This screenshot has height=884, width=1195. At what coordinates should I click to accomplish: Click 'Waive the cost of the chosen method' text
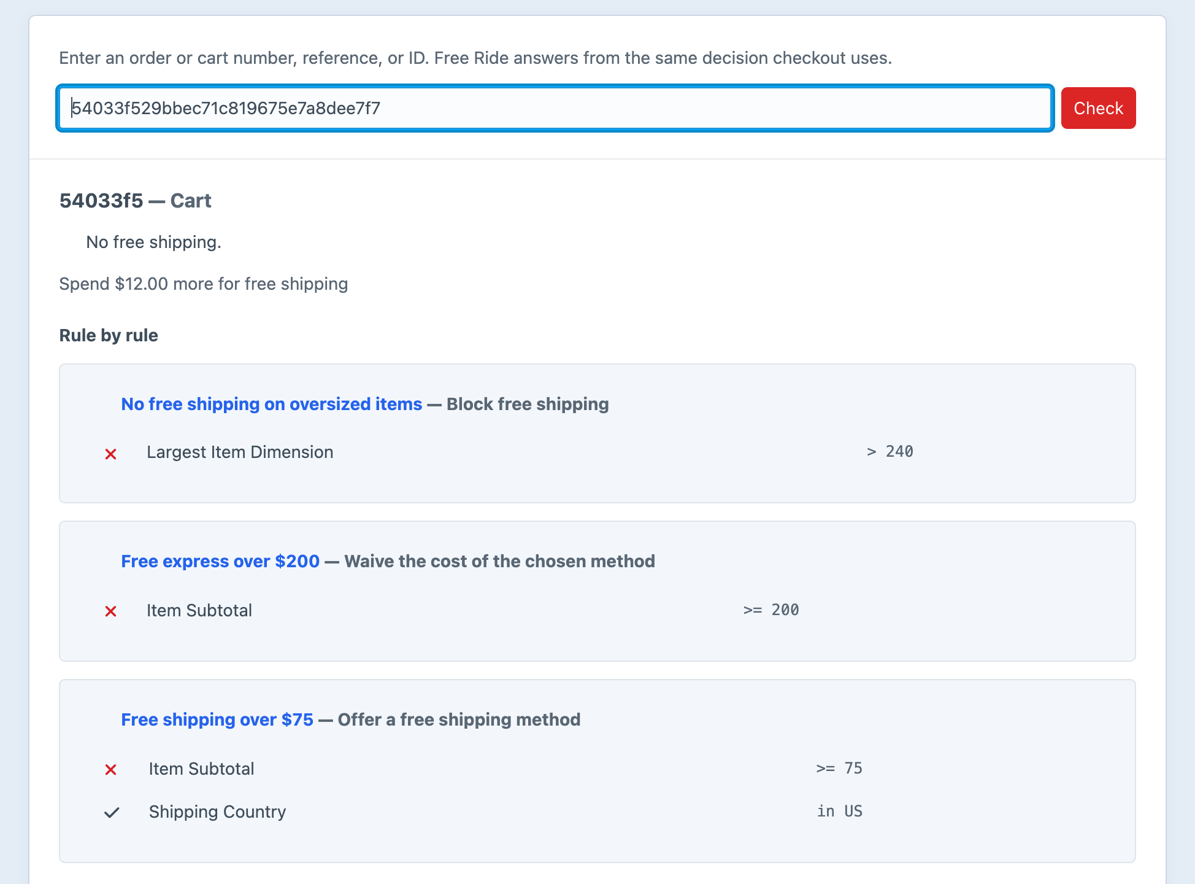tap(499, 561)
